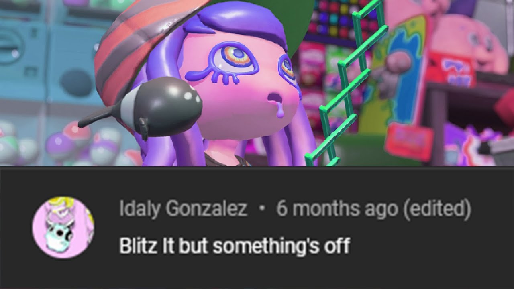Click the '6 months ago (edited)' timestamp
Image resolution: width=514 pixels, height=289 pixels.
[x=373, y=209]
